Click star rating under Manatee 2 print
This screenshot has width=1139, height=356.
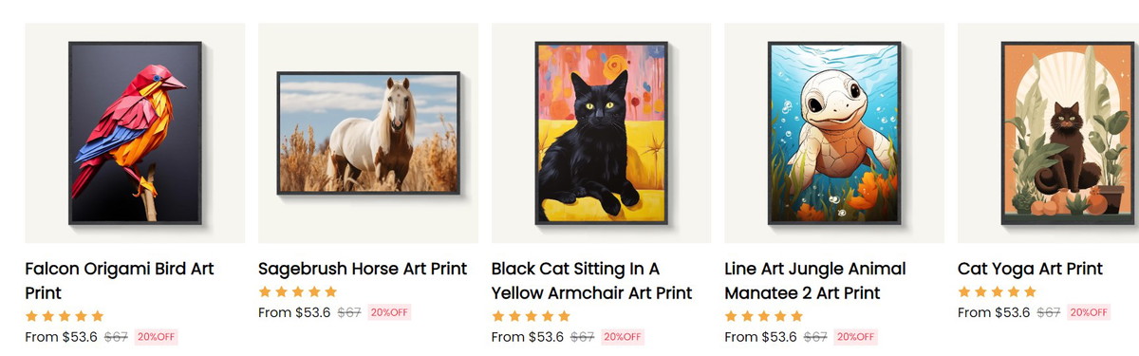point(763,316)
